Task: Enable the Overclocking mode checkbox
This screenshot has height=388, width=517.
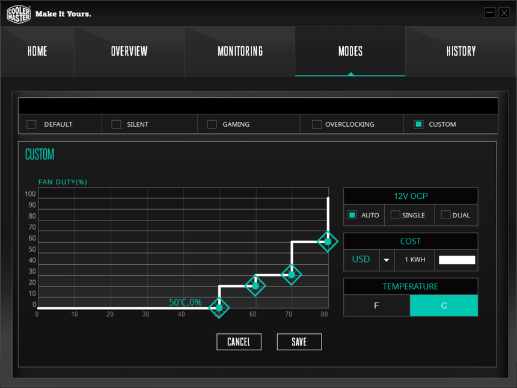Action: click(316, 124)
